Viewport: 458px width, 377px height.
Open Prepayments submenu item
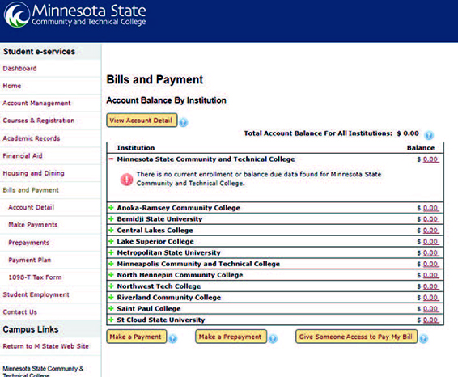coord(29,243)
